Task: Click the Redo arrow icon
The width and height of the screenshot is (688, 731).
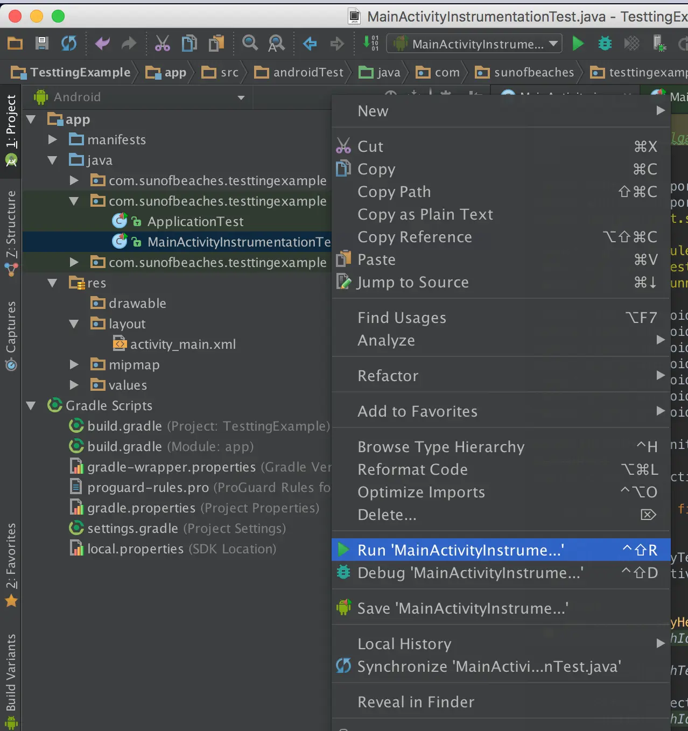Action: 129,43
